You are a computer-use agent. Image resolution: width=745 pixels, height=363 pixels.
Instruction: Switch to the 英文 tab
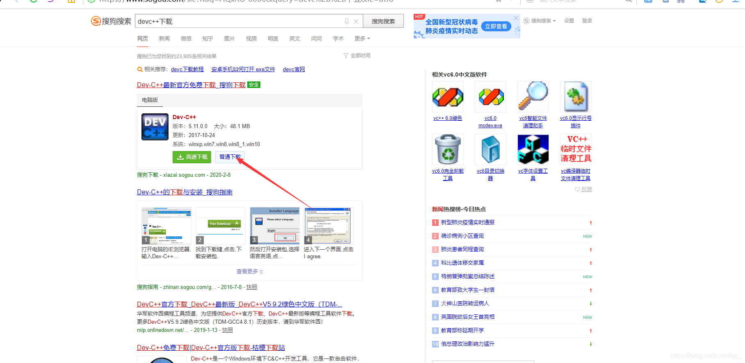[x=295, y=38]
